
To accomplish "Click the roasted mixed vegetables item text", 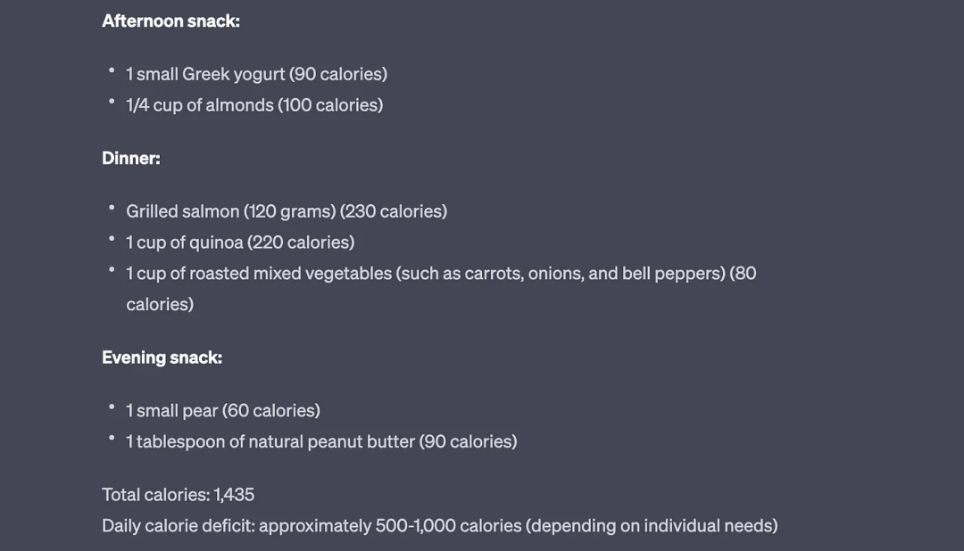I will 441,274.
